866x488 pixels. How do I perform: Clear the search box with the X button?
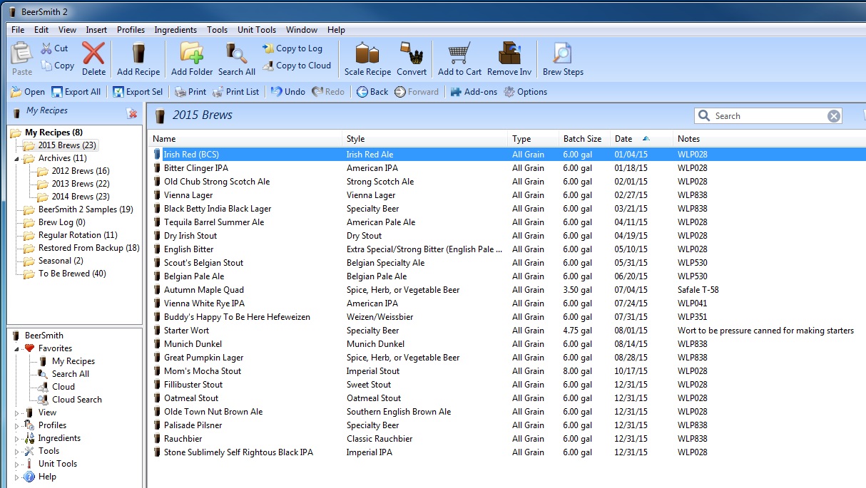[834, 116]
